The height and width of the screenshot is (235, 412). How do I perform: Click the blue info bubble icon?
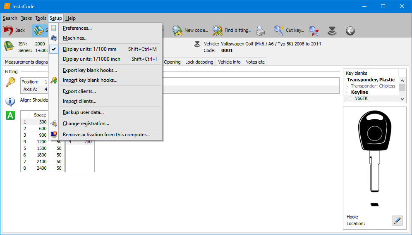(10, 101)
